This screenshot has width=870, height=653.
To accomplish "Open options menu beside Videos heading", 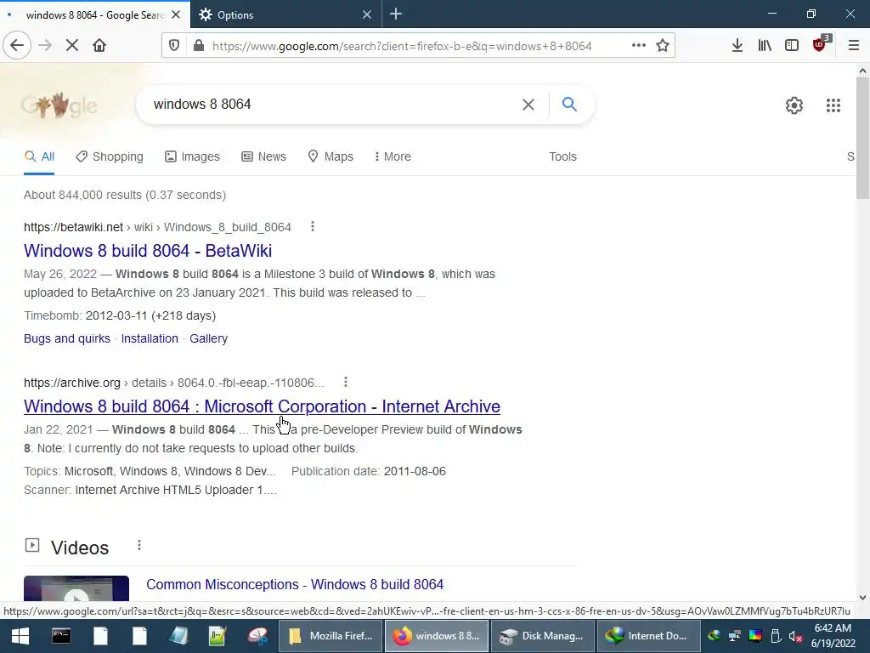I will (139, 545).
